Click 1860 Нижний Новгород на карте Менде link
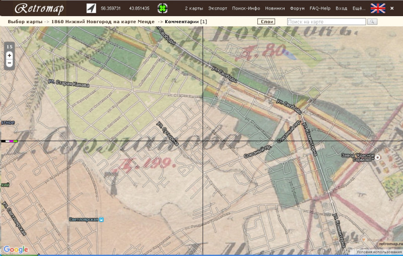This screenshot has height=256, width=403. click(x=103, y=22)
